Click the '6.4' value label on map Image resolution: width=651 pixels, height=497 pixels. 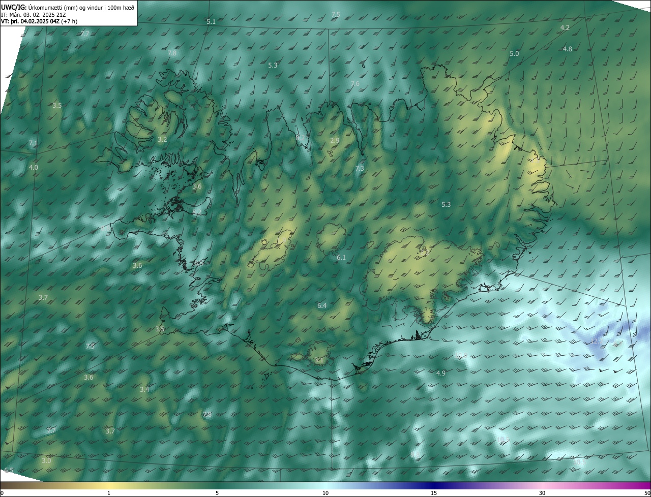point(322,305)
